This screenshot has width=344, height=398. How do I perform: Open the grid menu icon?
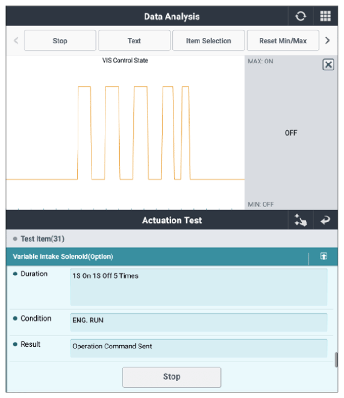click(325, 16)
